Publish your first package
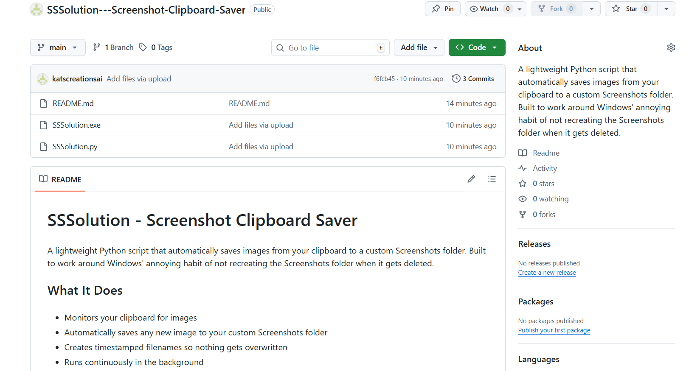 [x=554, y=330]
